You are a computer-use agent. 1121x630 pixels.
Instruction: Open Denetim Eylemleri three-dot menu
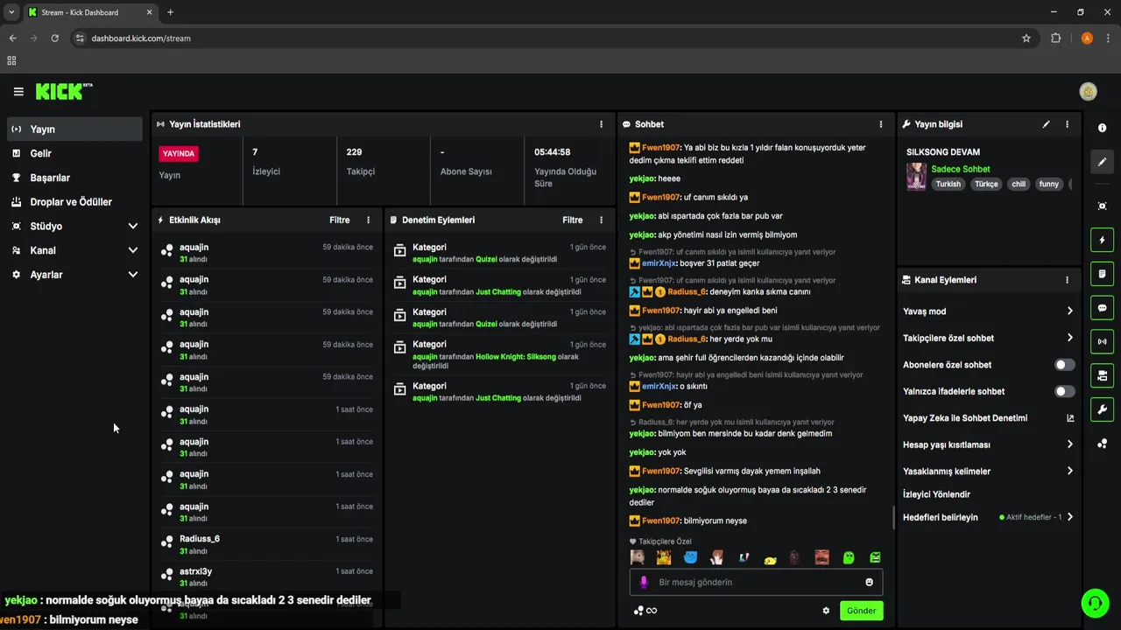tap(601, 220)
